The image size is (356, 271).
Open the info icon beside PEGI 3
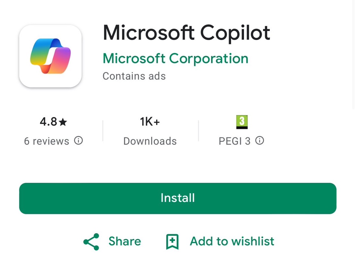tap(260, 141)
